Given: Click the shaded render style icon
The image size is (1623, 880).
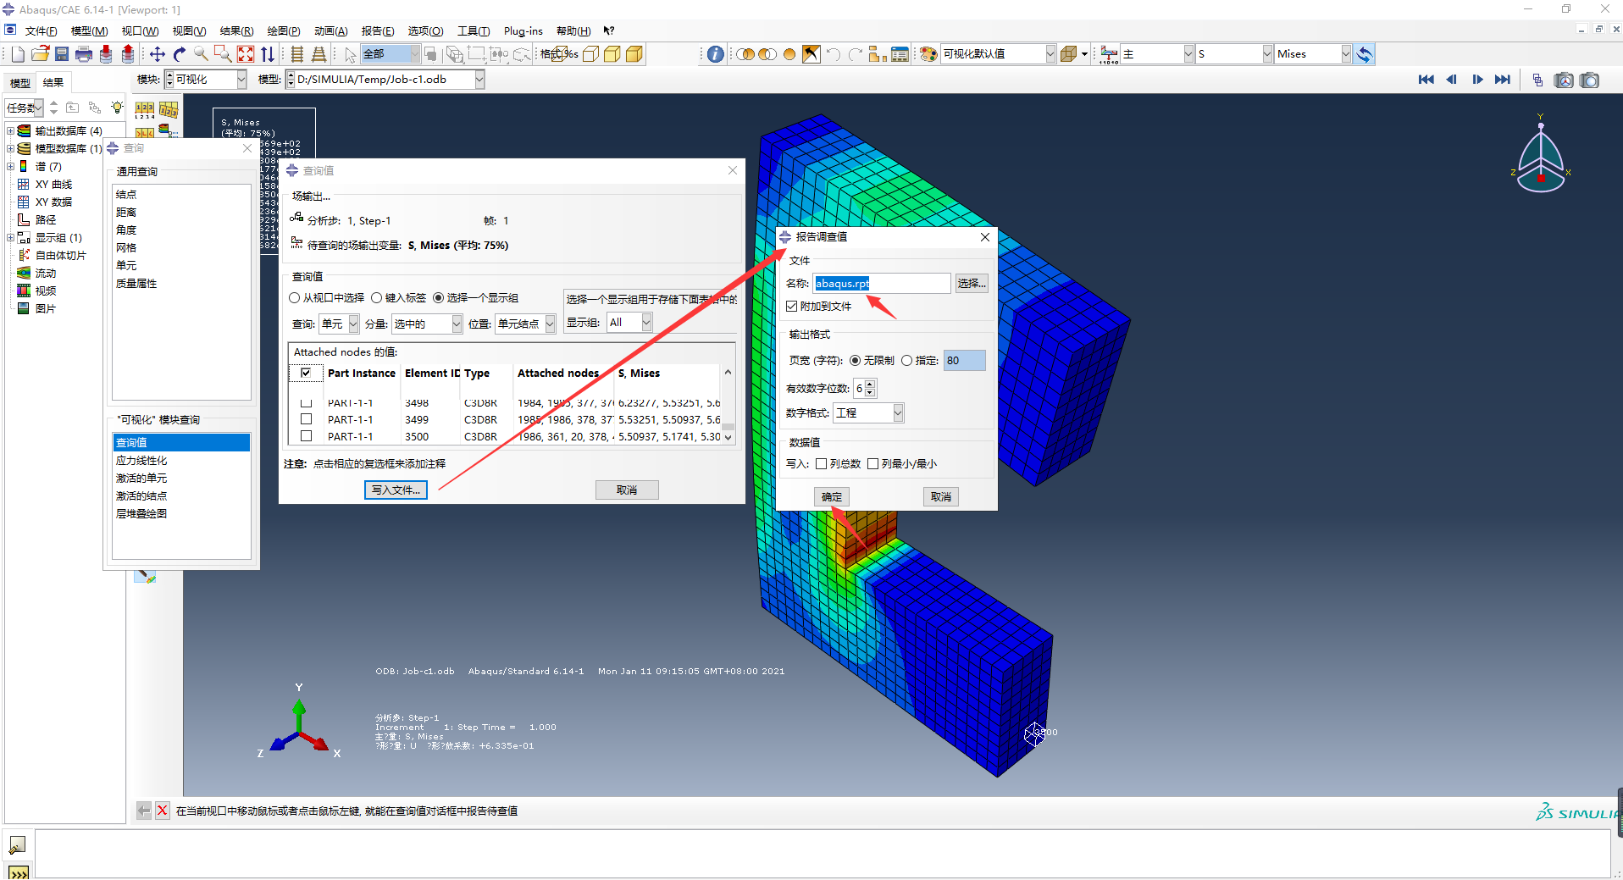Looking at the screenshot, I should tap(634, 54).
